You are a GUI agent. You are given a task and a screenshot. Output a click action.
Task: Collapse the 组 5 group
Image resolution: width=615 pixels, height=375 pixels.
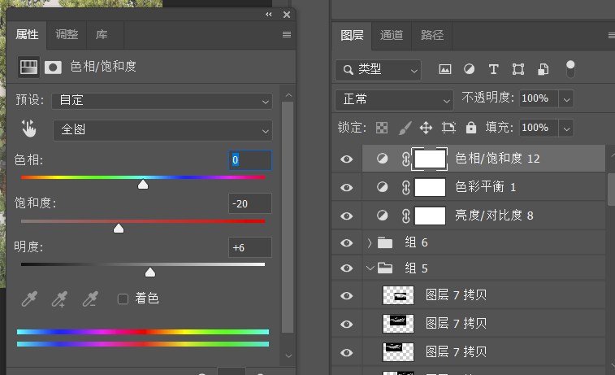pos(370,268)
